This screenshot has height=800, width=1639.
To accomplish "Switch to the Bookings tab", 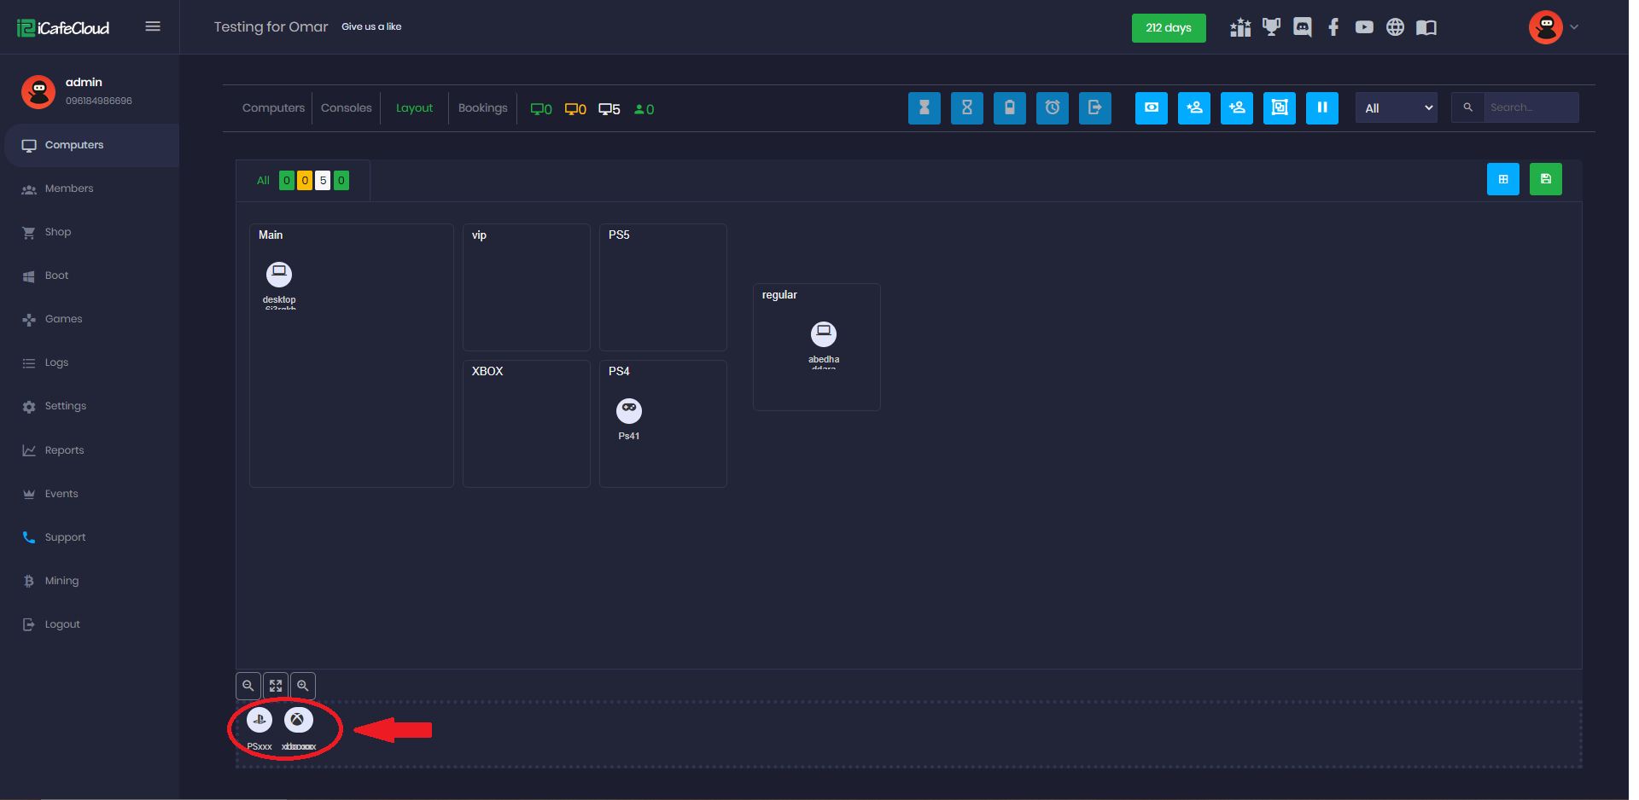I will point(482,108).
